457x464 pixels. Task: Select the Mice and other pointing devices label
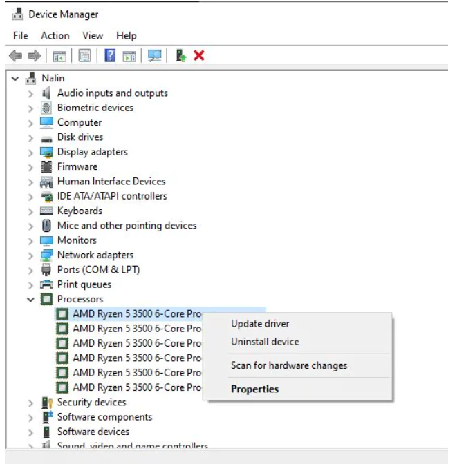coord(127,226)
